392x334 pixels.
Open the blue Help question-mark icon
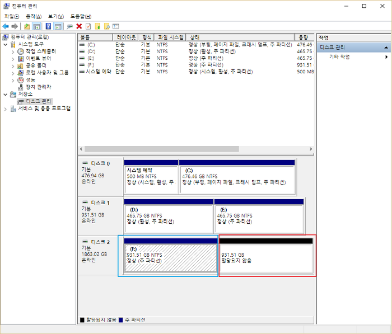click(48, 26)
